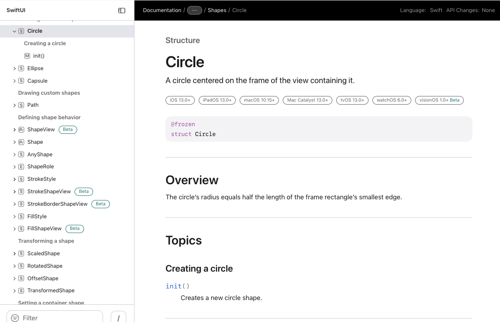The height and width of the screenshot is (322, 500).
Task: Select Path in the sidebar
Action: click(33, 105)
